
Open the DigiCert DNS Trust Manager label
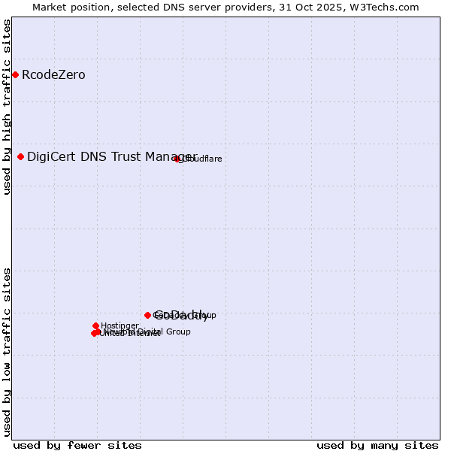point(112,156)
